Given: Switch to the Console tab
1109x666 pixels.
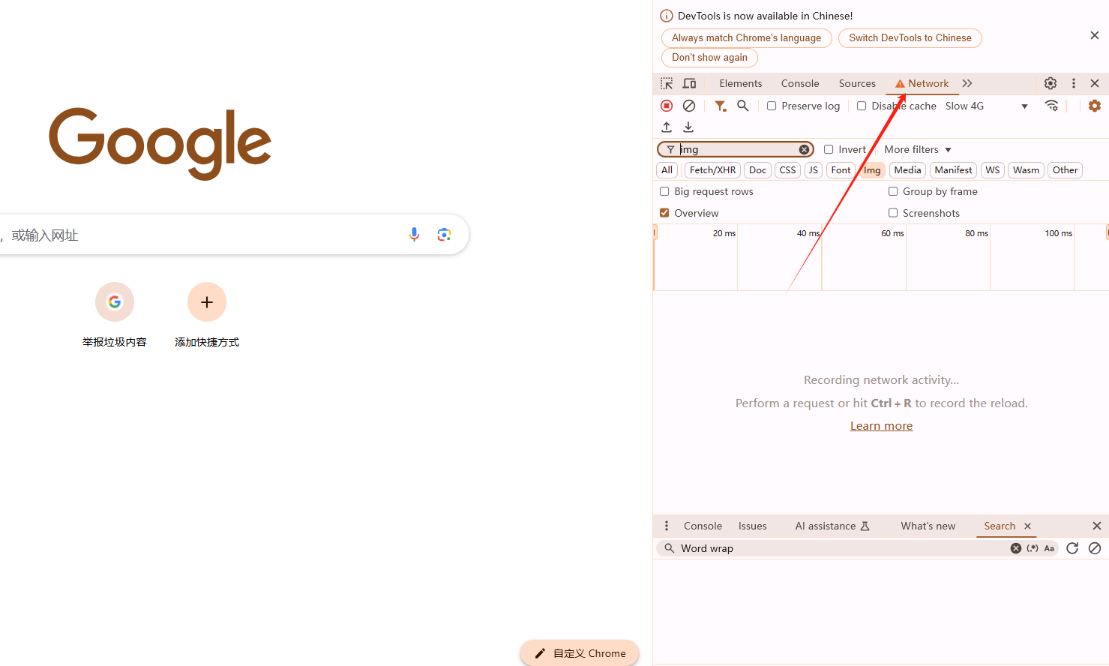Looking at the screenshot, I should tap(800, 83).
